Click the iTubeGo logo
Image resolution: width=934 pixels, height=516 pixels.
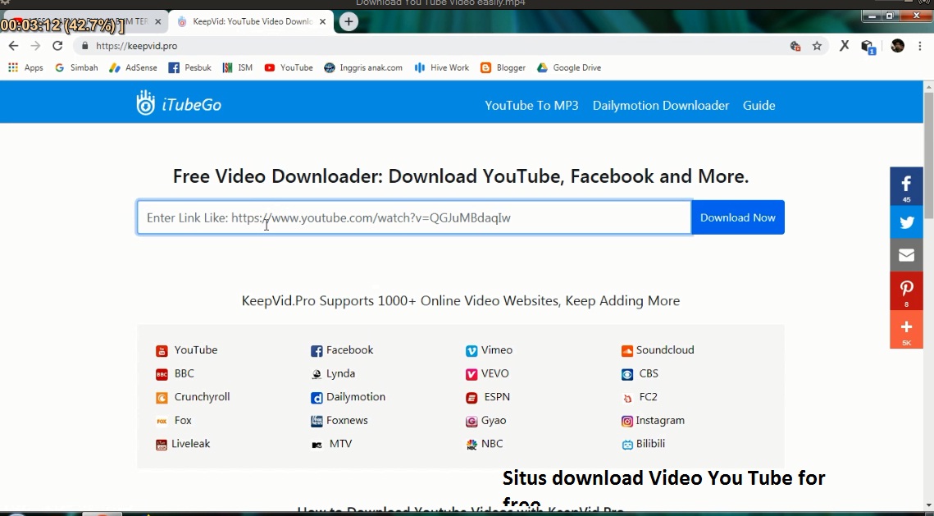tap(179, 103)
